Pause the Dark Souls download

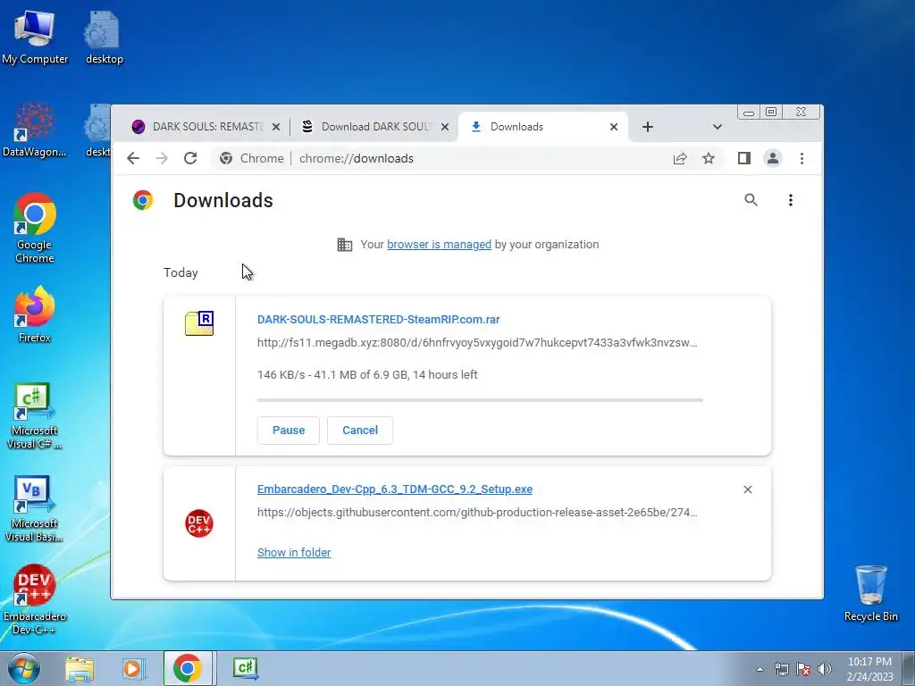[289, 430]
